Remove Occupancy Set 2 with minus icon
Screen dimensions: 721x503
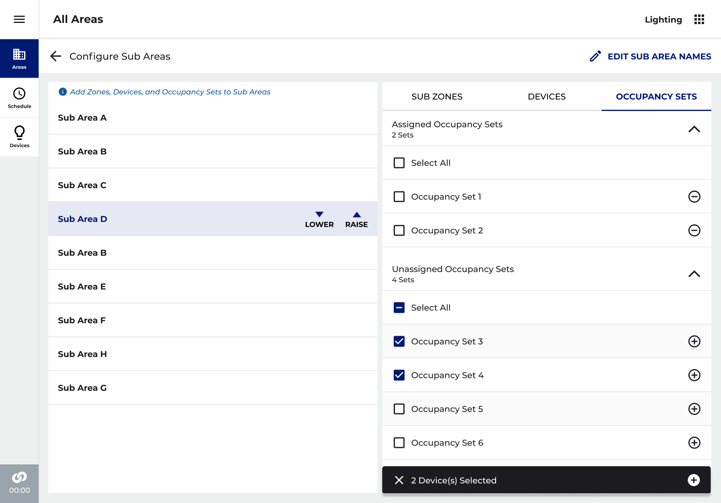(x=694, y=230)
